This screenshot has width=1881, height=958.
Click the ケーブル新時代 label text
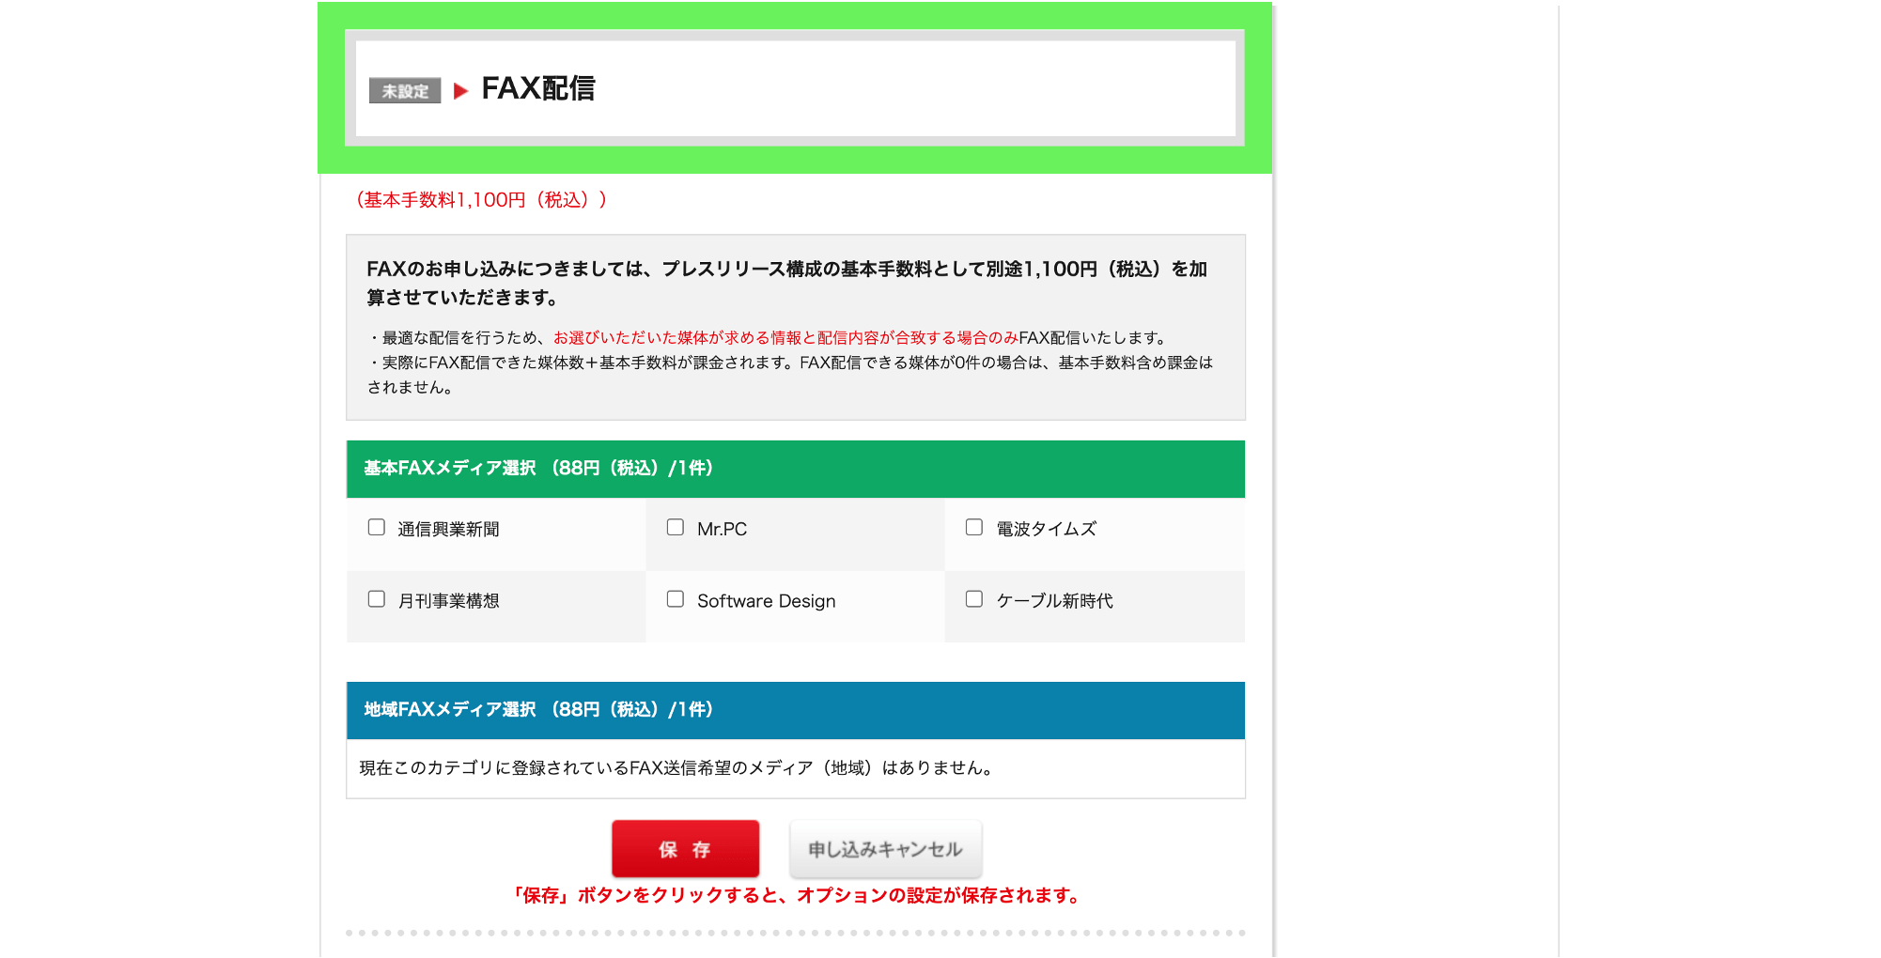[x=1054, y=601]
